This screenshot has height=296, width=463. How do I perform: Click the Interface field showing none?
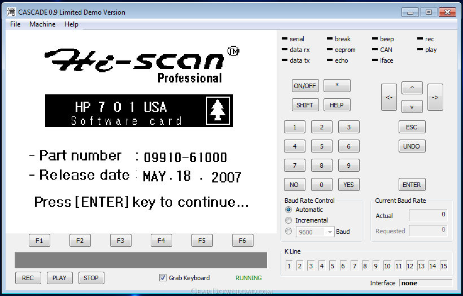(x=426, y=283)
